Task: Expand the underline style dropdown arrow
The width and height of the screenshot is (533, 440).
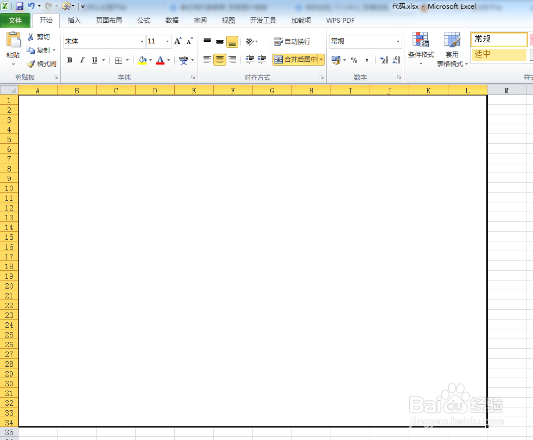Action: pos(103,60)
